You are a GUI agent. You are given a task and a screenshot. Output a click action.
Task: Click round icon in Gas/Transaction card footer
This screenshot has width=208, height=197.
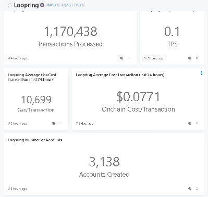click(x=53, y=124)
